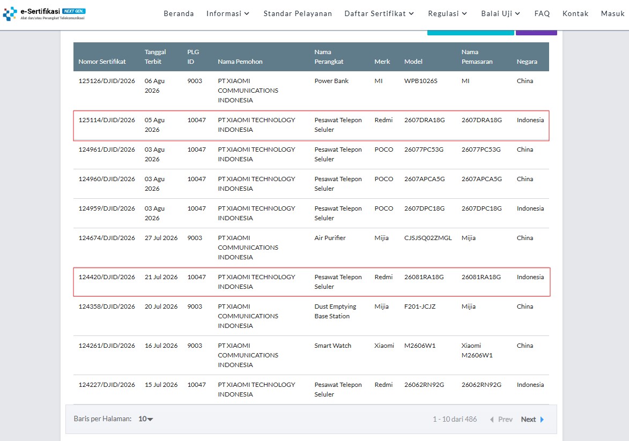Select certificate 124227/DJID/2026

click(107, 385)
